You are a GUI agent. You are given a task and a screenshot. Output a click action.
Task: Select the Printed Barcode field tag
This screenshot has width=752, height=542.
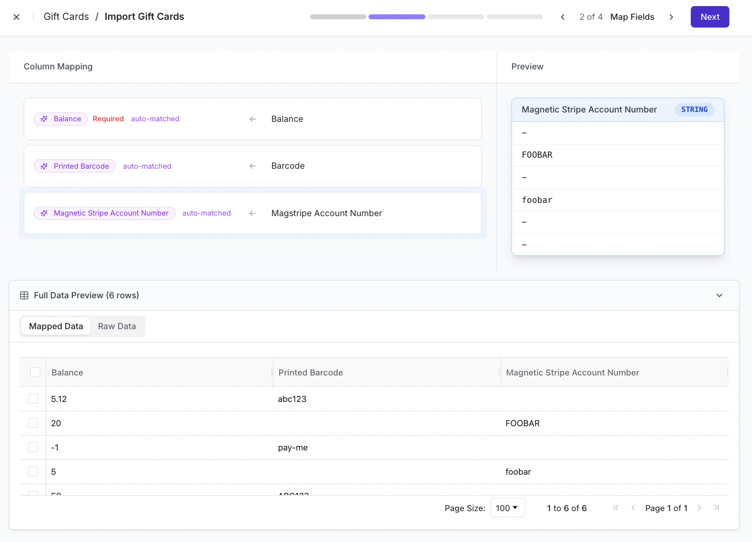[x=74, y=167]
